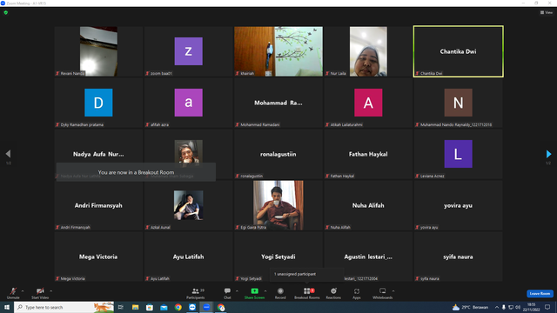Expand video options arrow next to Start Video
The height and width of the screenshot is (313, 557).
click(51, 291)
